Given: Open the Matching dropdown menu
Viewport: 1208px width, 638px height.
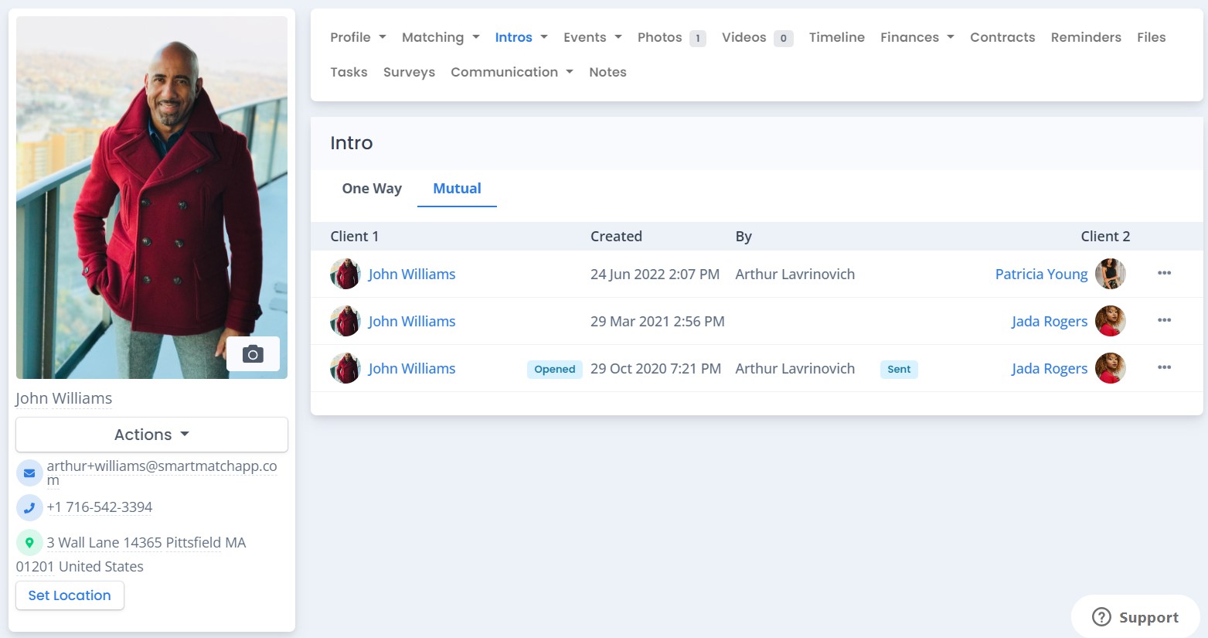Looking at the screenshot, I should coord(440,36).
